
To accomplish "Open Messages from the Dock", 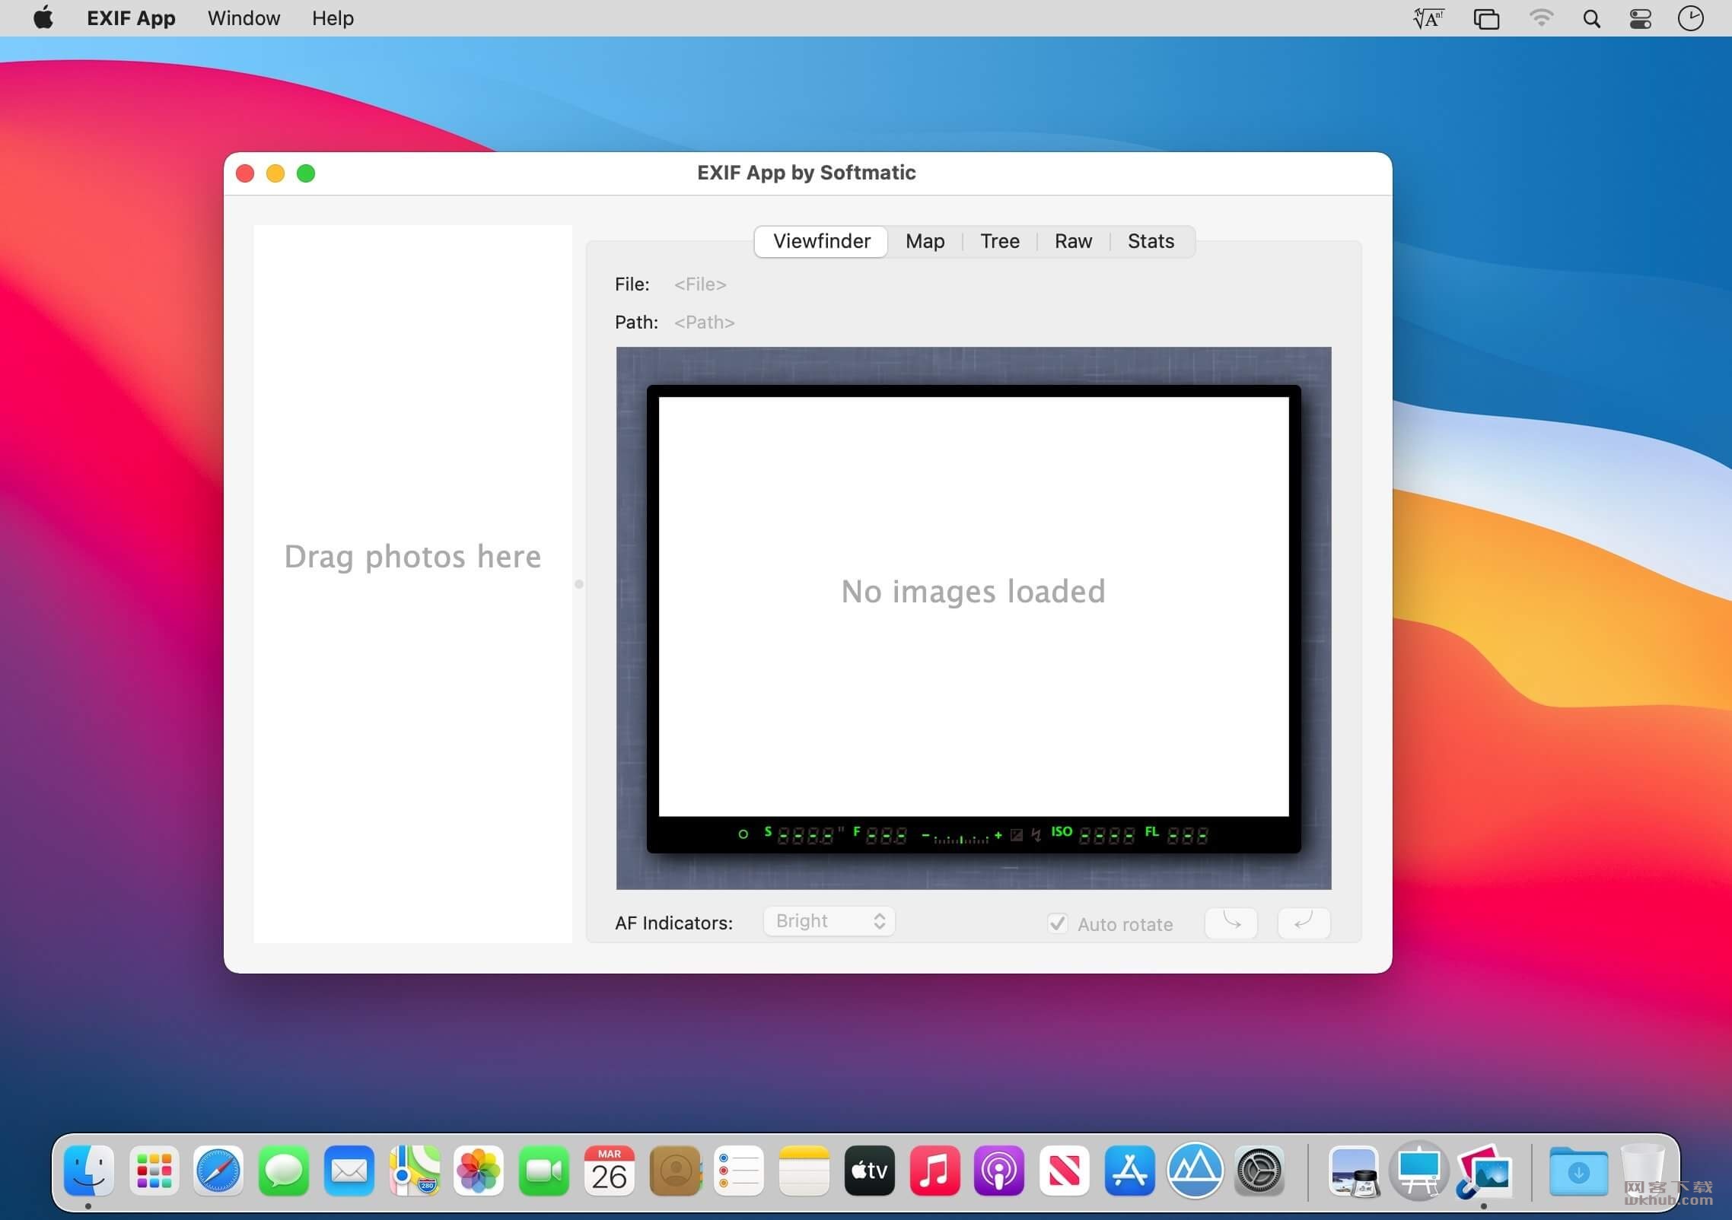I will [x=284, y=1170].
